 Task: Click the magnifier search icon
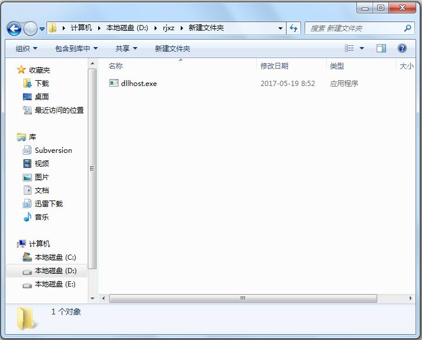tap(407, 28)
